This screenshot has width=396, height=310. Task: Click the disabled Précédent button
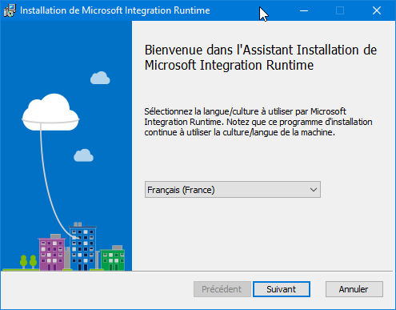(x=222, y=289)
